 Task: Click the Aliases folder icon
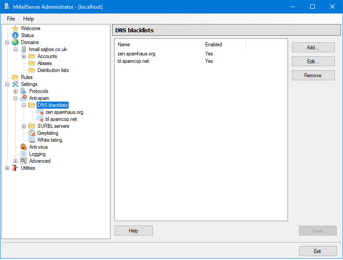tap(32, 63)
